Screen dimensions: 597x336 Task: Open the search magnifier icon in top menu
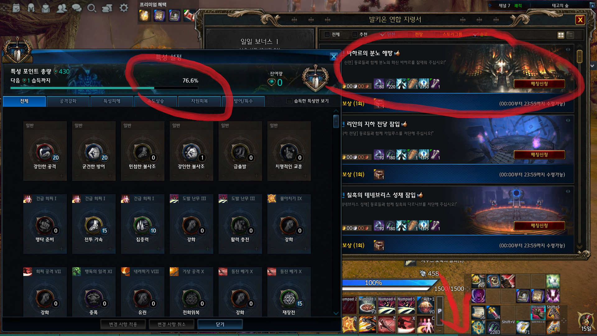click(x=91, y=8)
